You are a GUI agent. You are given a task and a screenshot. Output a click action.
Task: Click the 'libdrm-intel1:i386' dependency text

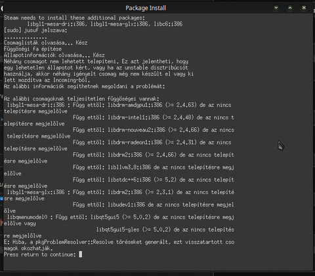[x=134, y=117]
